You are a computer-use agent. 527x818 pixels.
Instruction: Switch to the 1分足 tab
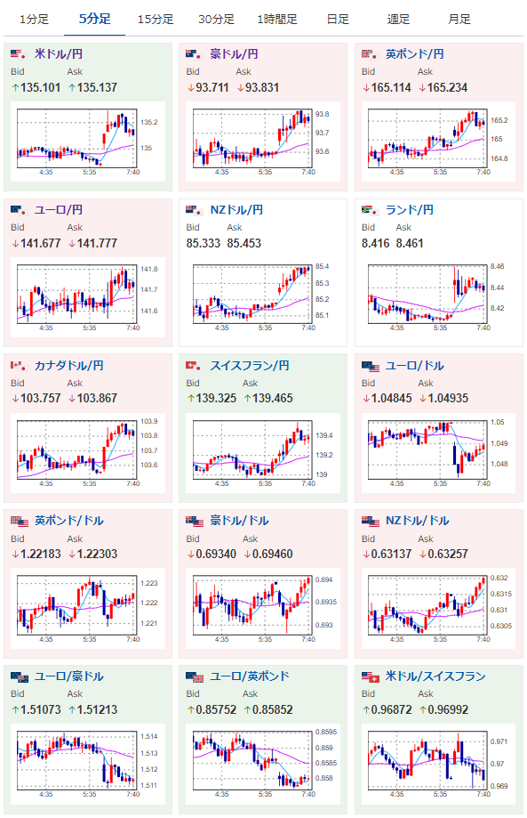click(x=34, y=20)
